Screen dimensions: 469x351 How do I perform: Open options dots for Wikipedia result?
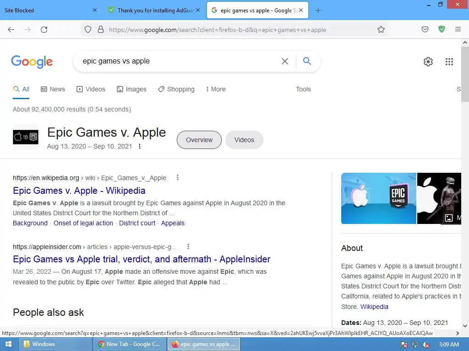pos(178,178)
